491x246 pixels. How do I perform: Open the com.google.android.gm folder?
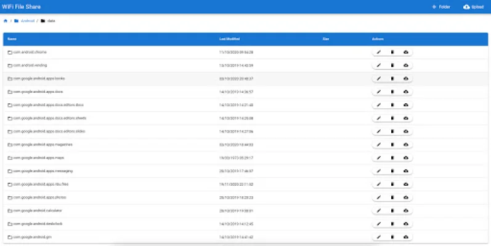[x=33, y=237]
